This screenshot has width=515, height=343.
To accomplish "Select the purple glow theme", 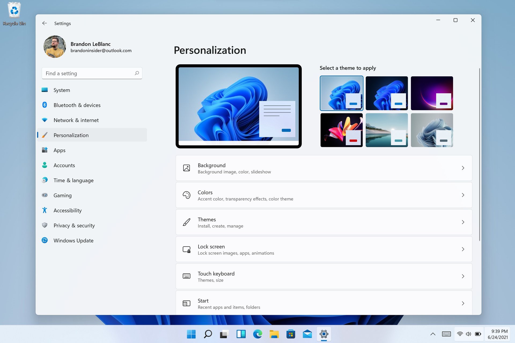I will point(432,93).
